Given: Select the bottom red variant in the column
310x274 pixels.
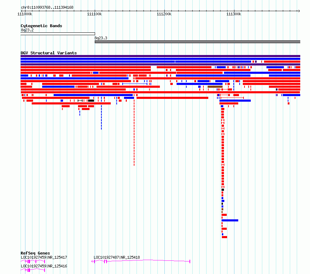Looking at the screenshot, I should pyautogui.click(x=224, y=237).
